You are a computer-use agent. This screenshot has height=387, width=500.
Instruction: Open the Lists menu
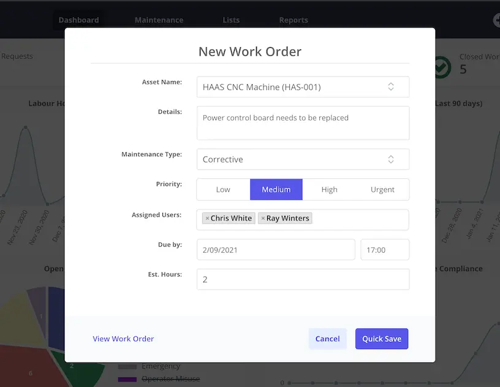point(231,20)
